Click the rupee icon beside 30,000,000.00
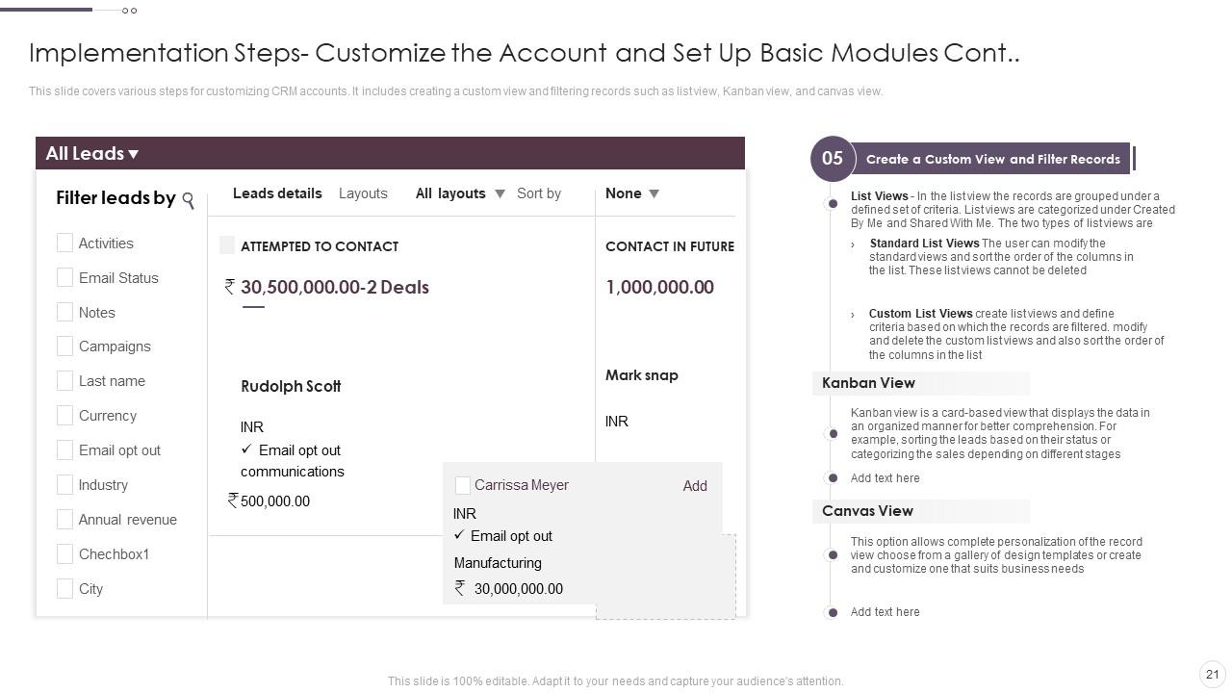This screenshot has height=693, width=1232. (x=460, y=588)
